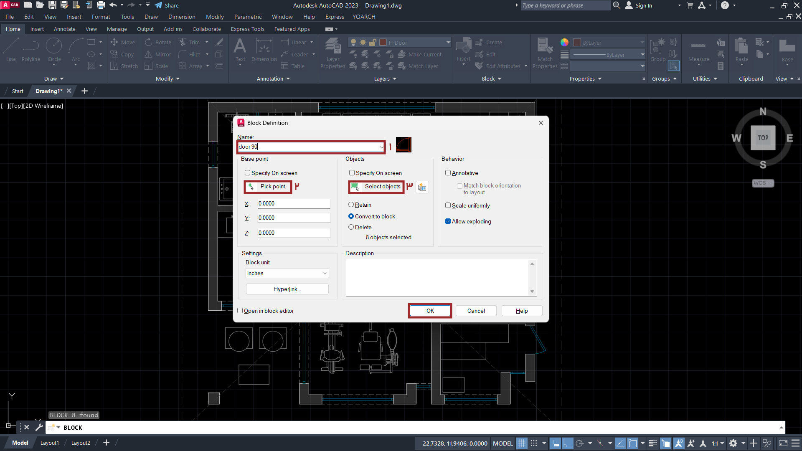Viewport: 802px width, 451px height.
Task: Expand the Modify panel
Action: 168,79
